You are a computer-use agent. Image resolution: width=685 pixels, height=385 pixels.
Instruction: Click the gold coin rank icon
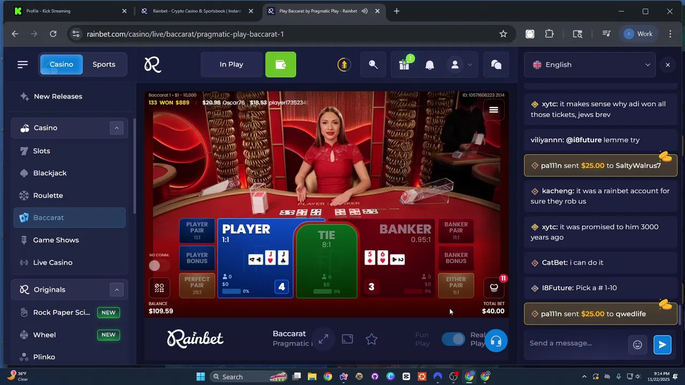click(x=344, y=65)
